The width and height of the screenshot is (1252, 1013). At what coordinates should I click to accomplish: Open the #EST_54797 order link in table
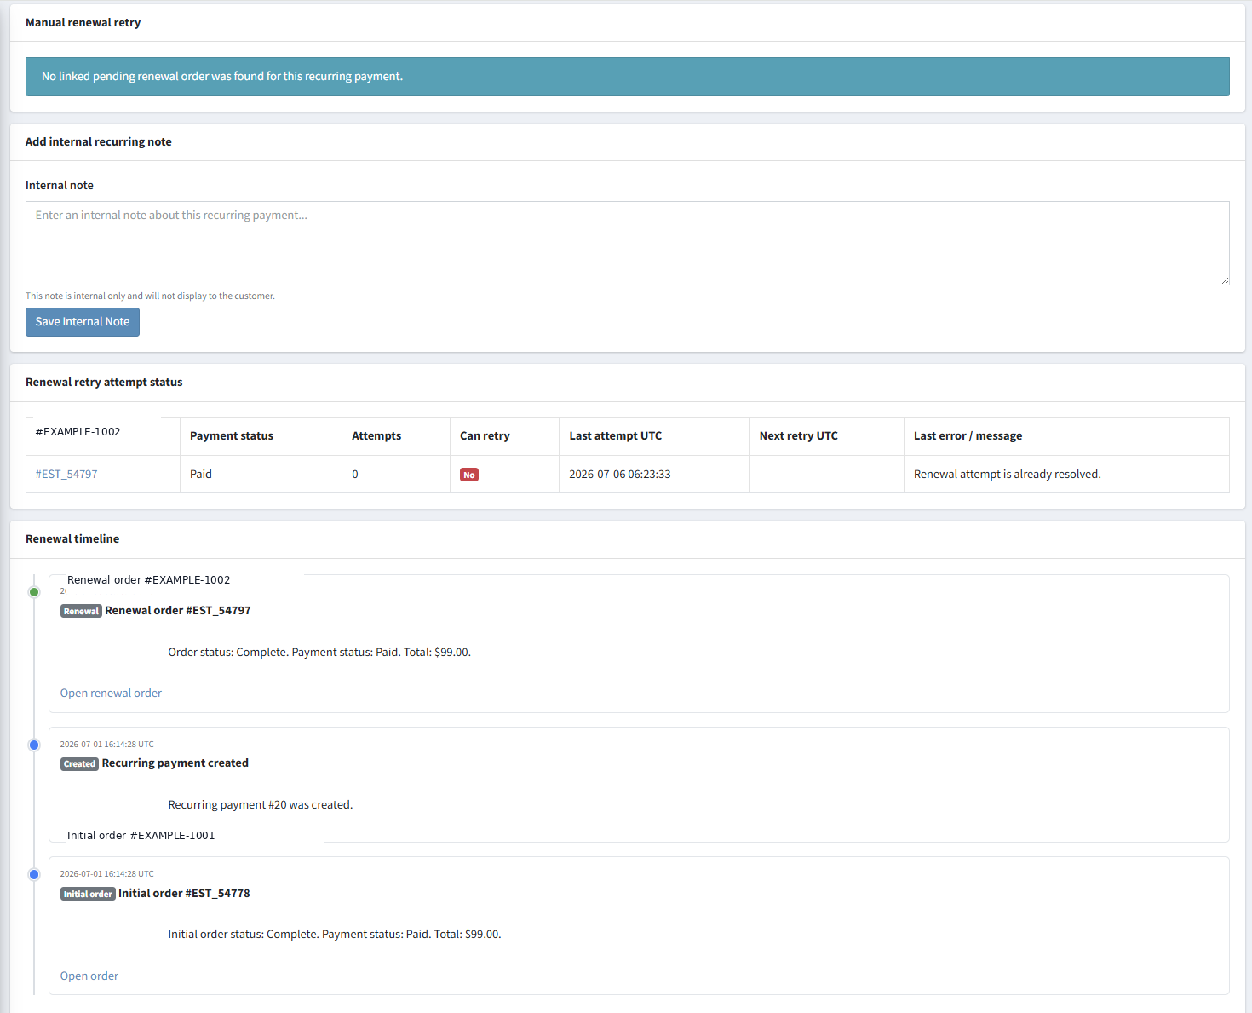[66, 475]
